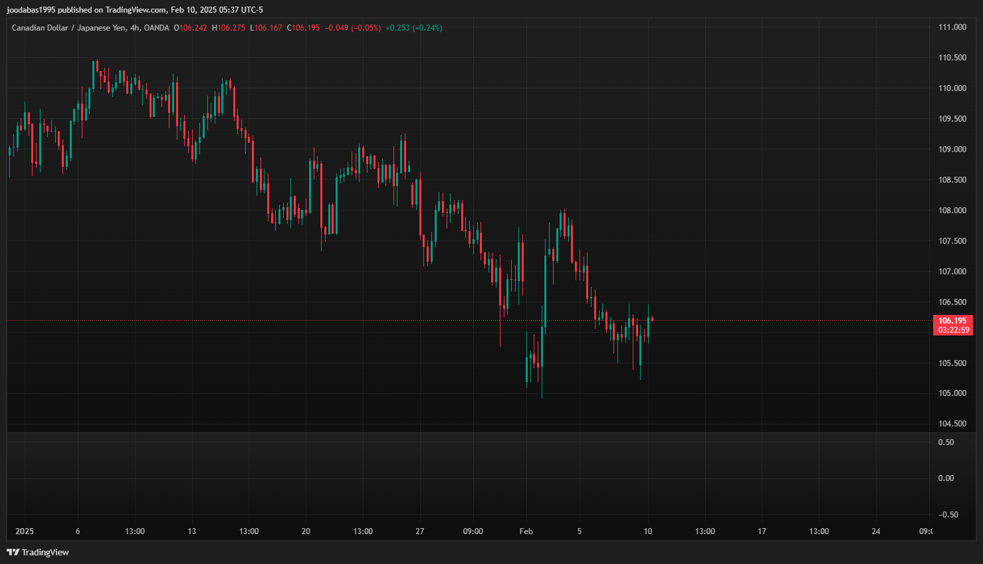This screenshot has width=983, height=564.
Task: Click the TradingView logo icon
Action: pyautogui.click(x=13, y=552)
